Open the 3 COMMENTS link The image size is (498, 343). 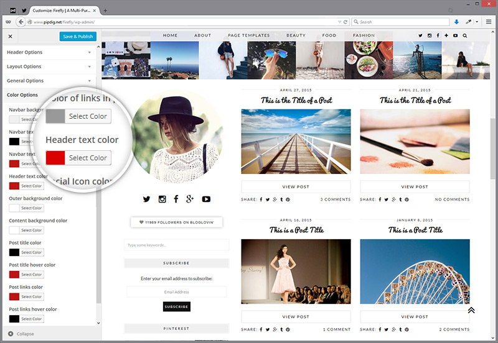coord(336,199)
